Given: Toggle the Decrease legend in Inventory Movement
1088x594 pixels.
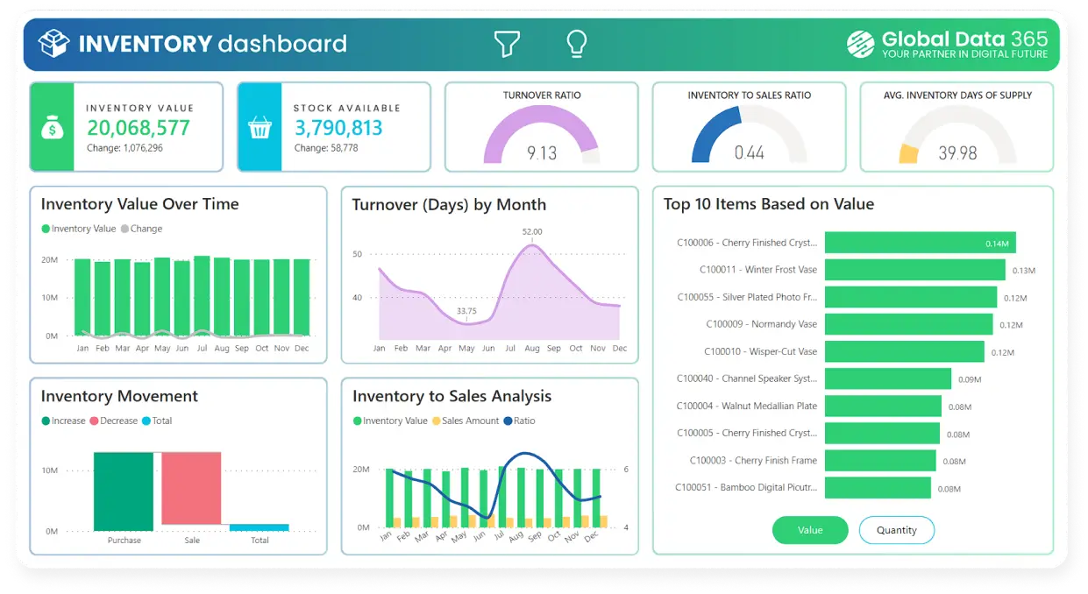Looking at the screenshot, I should coord(113,421).
